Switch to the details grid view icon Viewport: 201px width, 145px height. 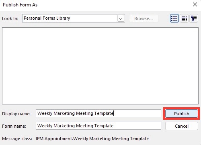(184, 18)
